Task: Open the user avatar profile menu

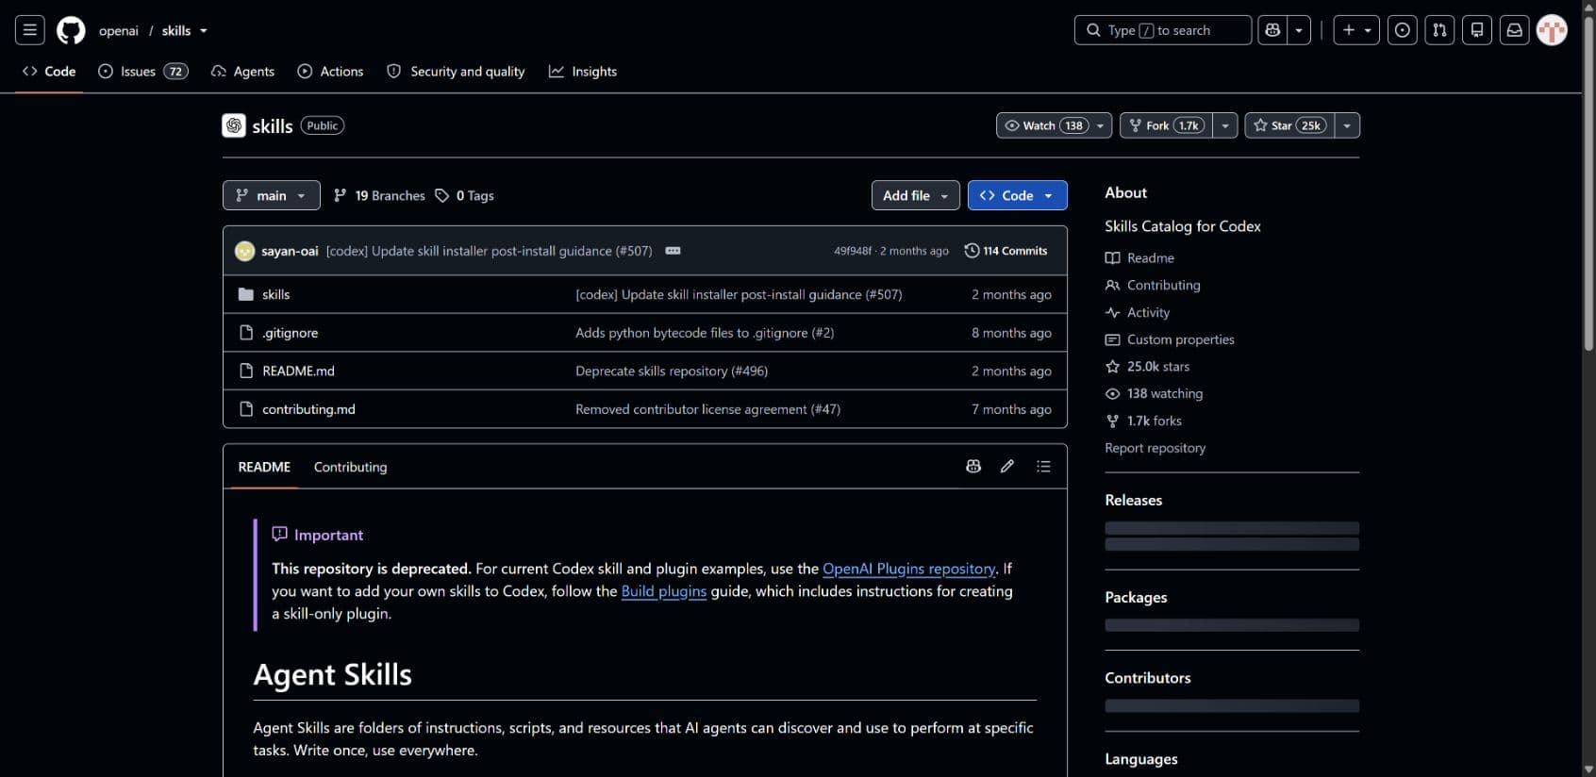Action: (x=1552, y=30)
